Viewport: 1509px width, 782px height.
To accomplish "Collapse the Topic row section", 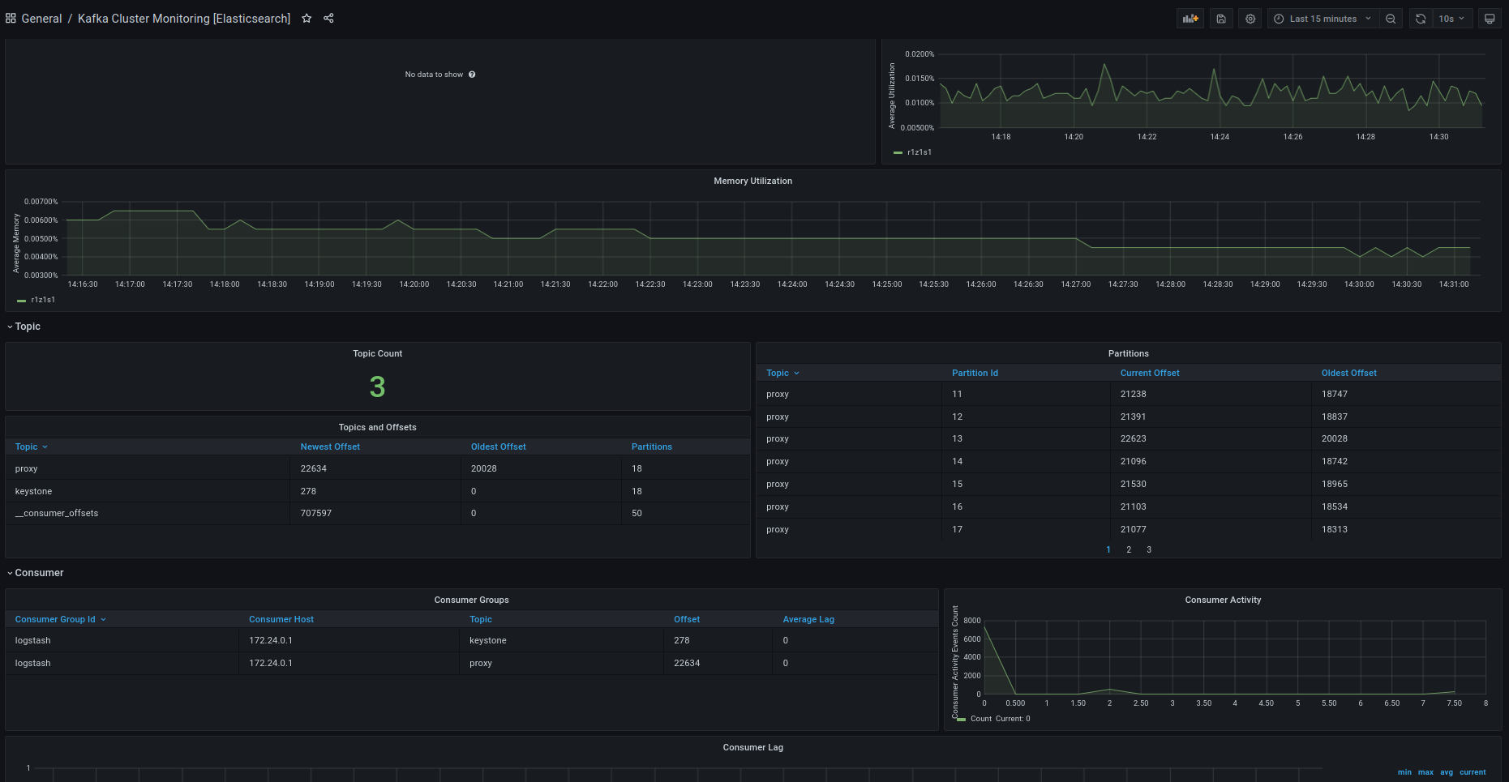I will [x=28, y=327].
